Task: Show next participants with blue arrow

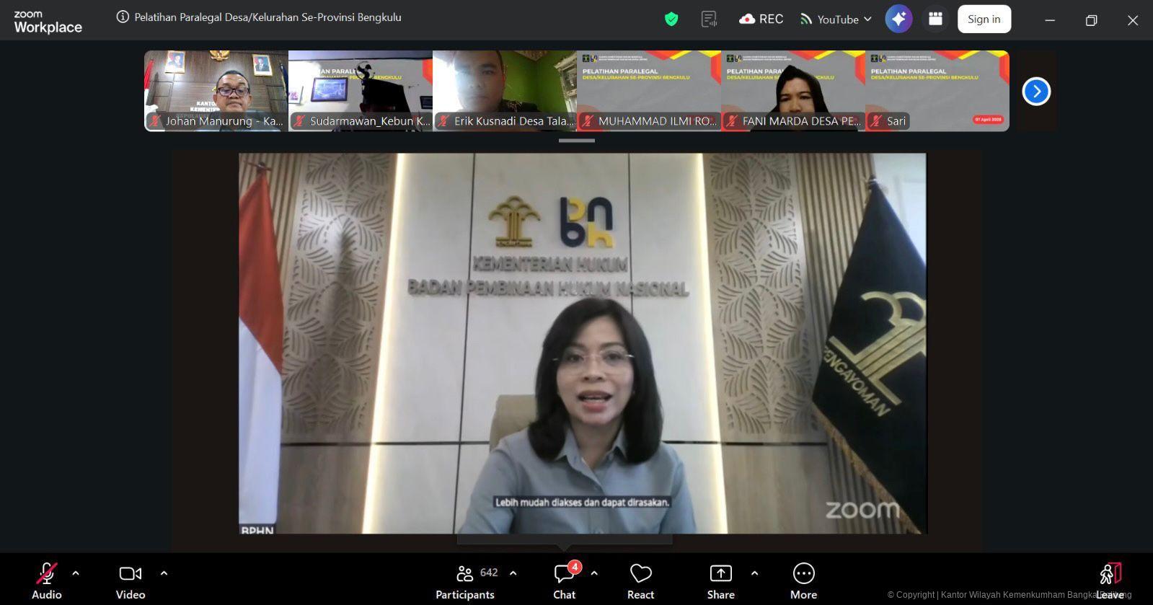Action: point(1036,92)
